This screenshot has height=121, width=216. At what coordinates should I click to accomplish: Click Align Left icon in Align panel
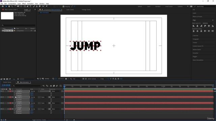coord(193,26)
